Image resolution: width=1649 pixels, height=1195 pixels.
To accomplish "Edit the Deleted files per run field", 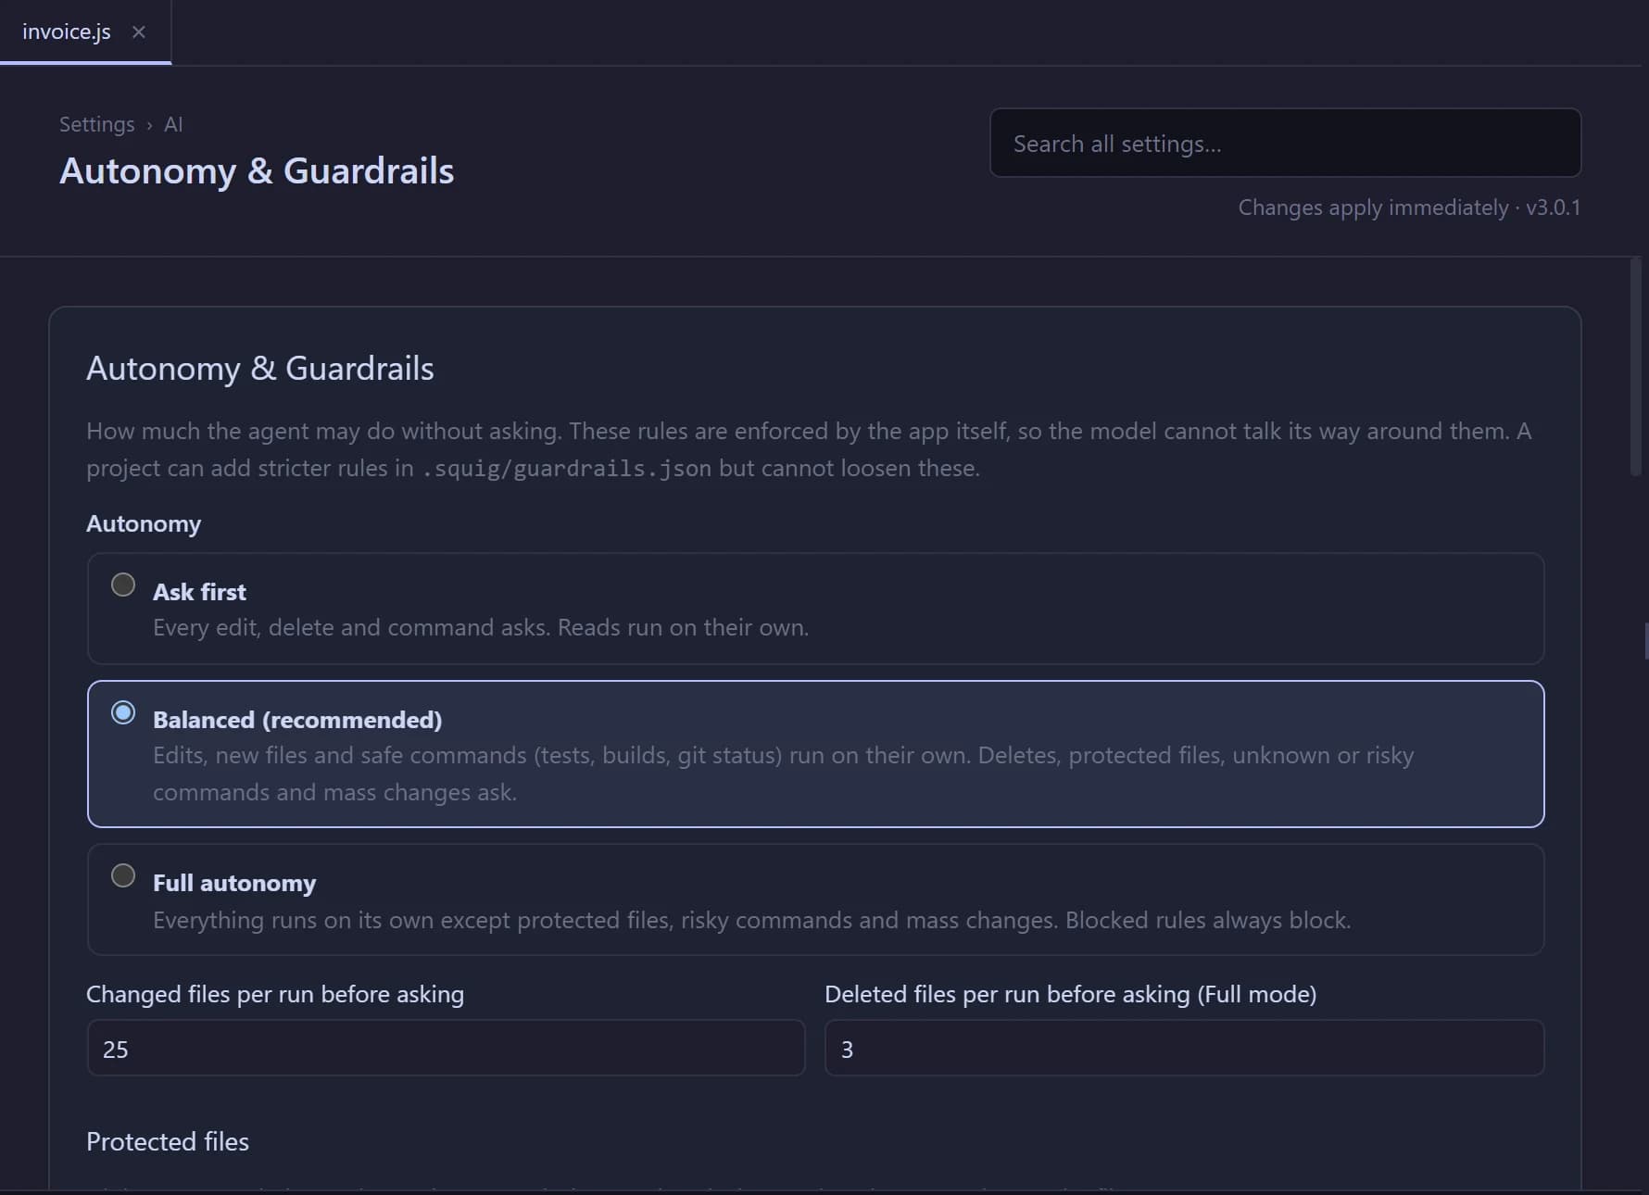I will point(1184,1049).
